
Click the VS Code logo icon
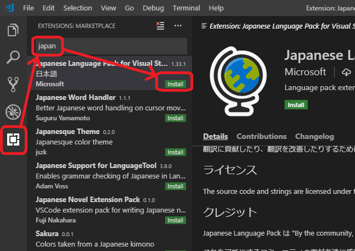[x=10, y=8]
